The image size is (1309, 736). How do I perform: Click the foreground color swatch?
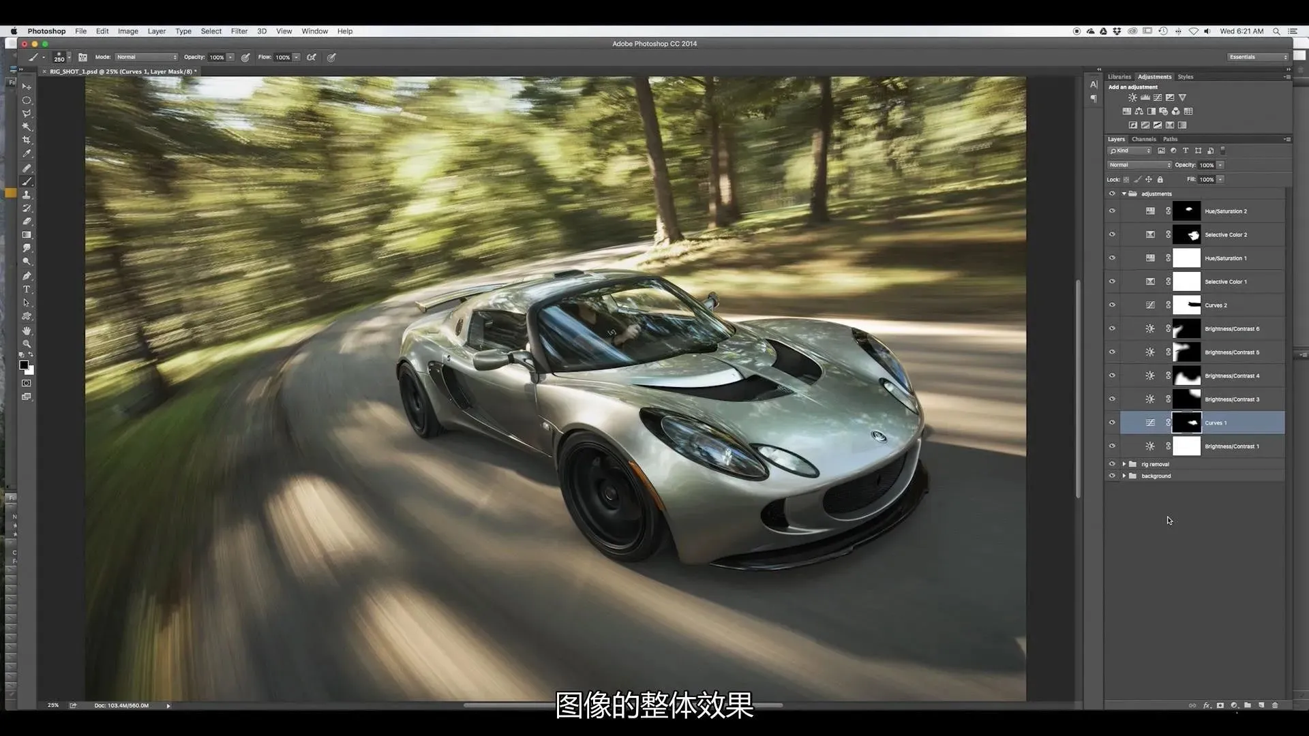(x=24, y=365)
